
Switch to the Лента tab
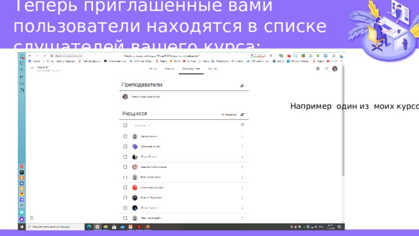(153, 69)
